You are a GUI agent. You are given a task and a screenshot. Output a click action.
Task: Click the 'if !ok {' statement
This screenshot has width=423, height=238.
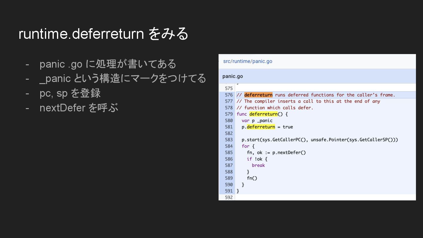point(257,159)
